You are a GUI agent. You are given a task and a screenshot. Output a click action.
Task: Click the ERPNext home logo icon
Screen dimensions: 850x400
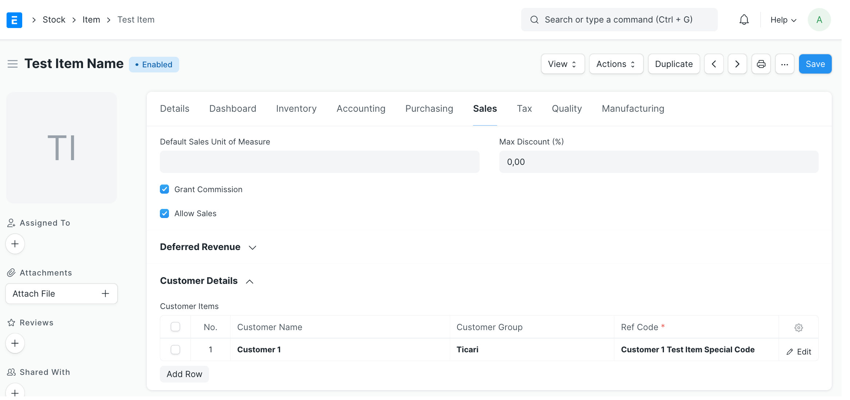[x=14, y=20]
